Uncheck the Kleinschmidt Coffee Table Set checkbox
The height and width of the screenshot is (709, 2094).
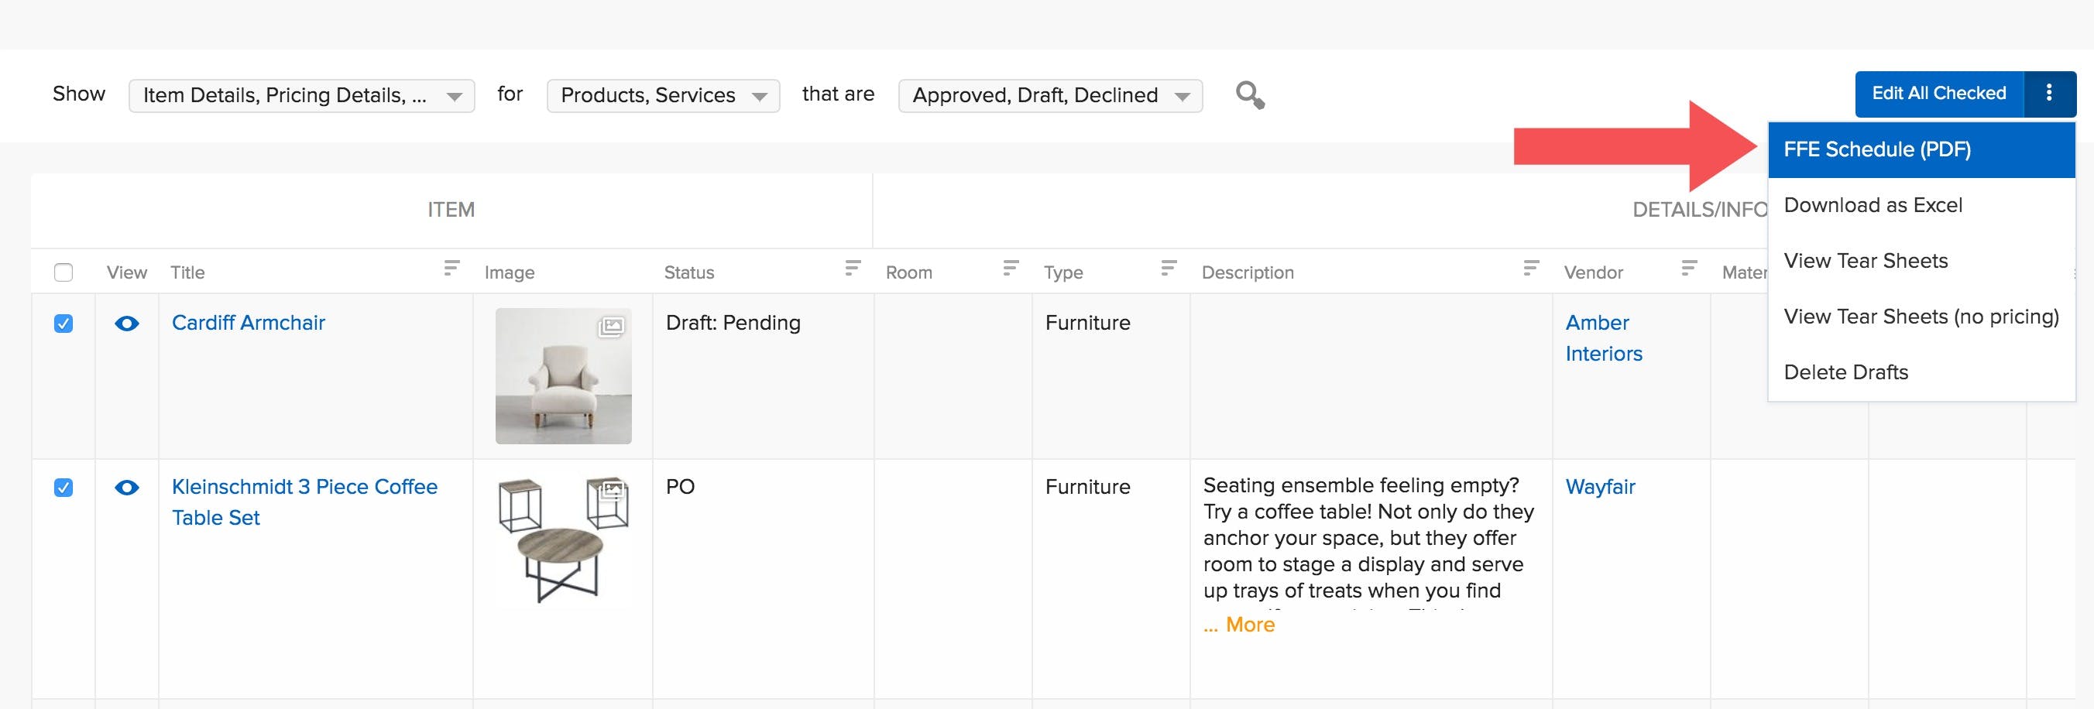[x=64, y=488]
